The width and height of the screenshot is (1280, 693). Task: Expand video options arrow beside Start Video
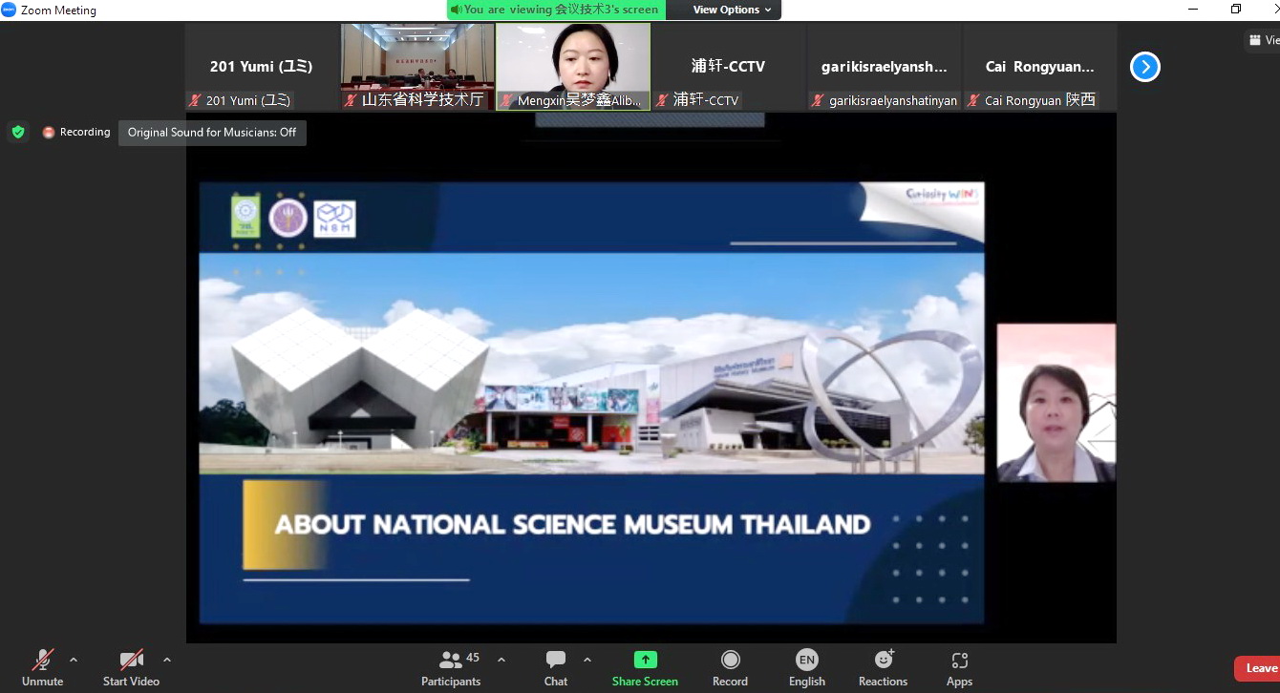tap(167, 660)
